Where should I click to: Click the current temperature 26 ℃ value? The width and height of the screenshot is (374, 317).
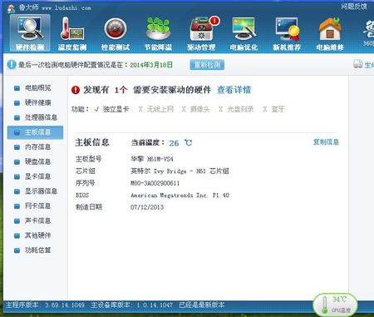tap(180, 143)
